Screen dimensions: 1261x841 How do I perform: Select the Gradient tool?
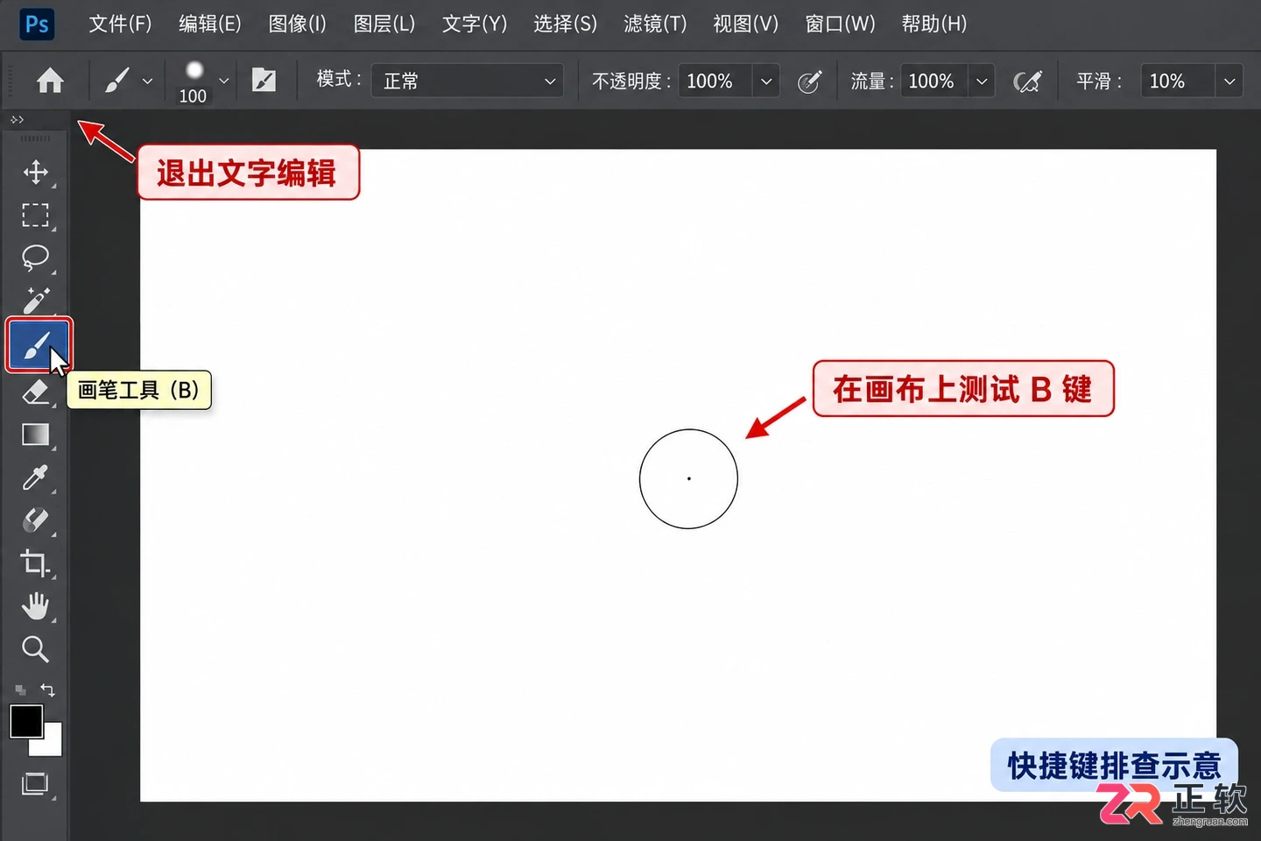coord(35,435)
